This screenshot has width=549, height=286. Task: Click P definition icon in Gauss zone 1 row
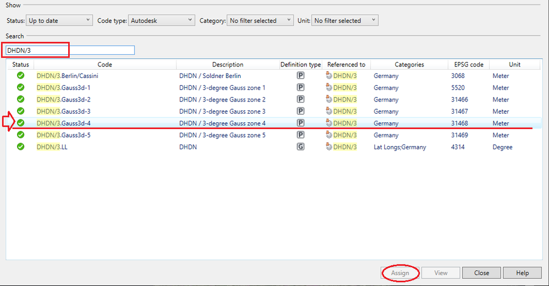(301, 87)
